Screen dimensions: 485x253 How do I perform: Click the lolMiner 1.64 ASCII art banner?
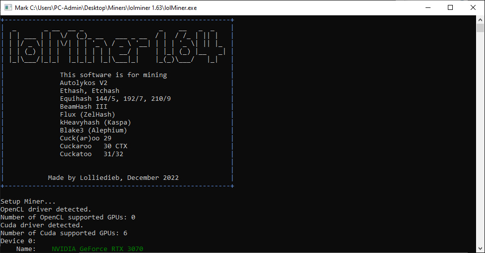[x=117, y=45]
